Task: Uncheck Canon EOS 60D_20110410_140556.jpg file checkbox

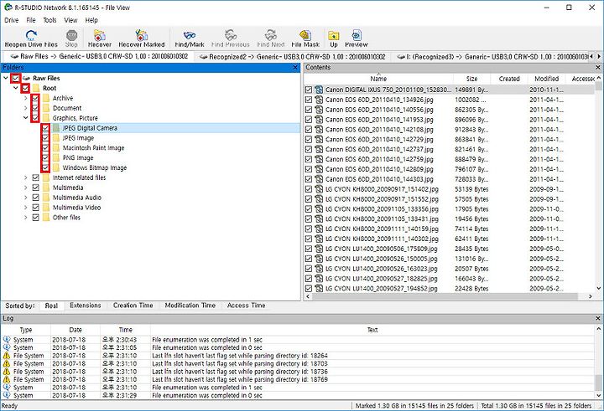Action: pos(309,110)
